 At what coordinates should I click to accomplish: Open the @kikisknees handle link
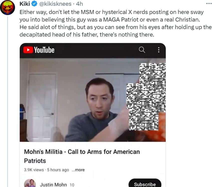pyautogui.click(x=55, y=4)
